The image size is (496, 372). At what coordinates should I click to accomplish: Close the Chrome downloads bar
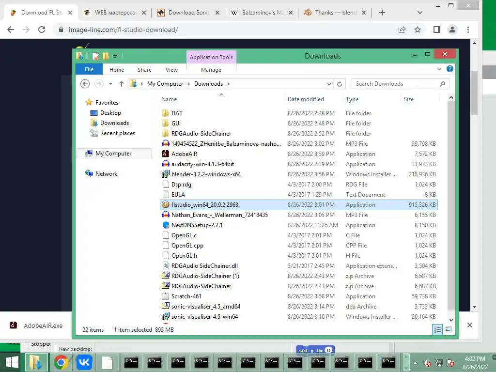(x=470, y=325)
